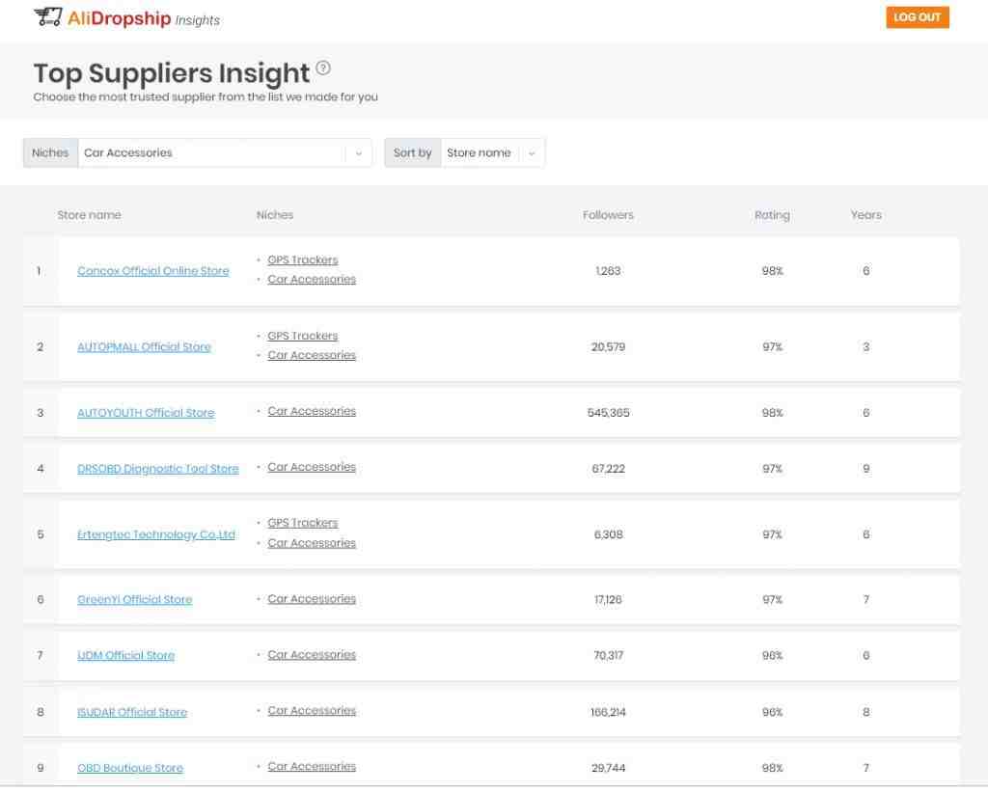
Task: Open the Niches dropdown showing Car Accessories
Action: 224,152
